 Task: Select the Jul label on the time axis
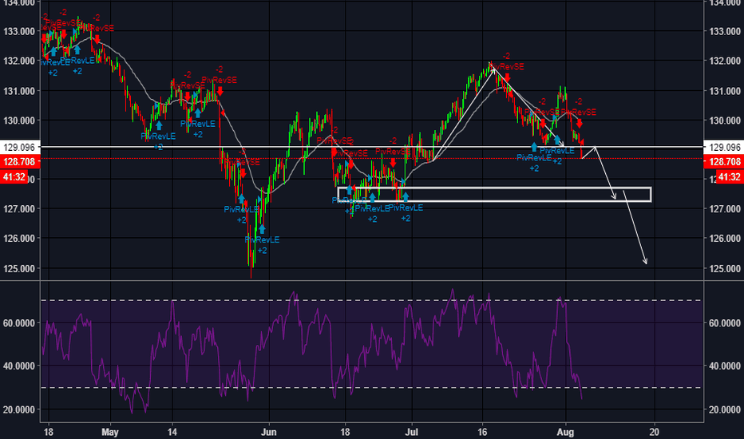click(x=411, y=433)
